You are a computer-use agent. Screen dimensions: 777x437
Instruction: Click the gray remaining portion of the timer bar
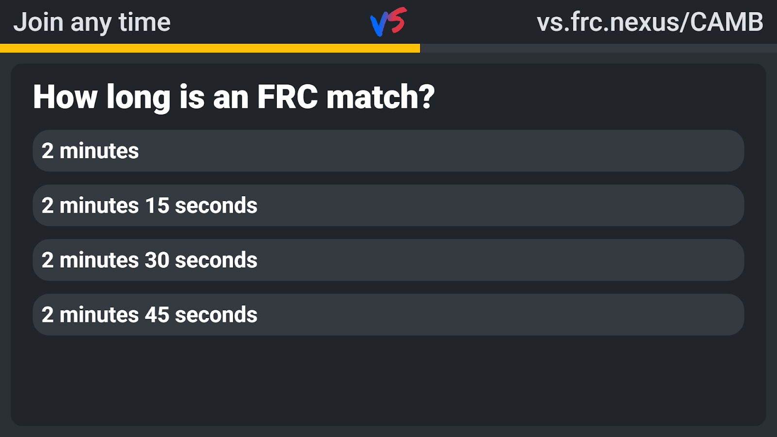click(x=597, y=48)
